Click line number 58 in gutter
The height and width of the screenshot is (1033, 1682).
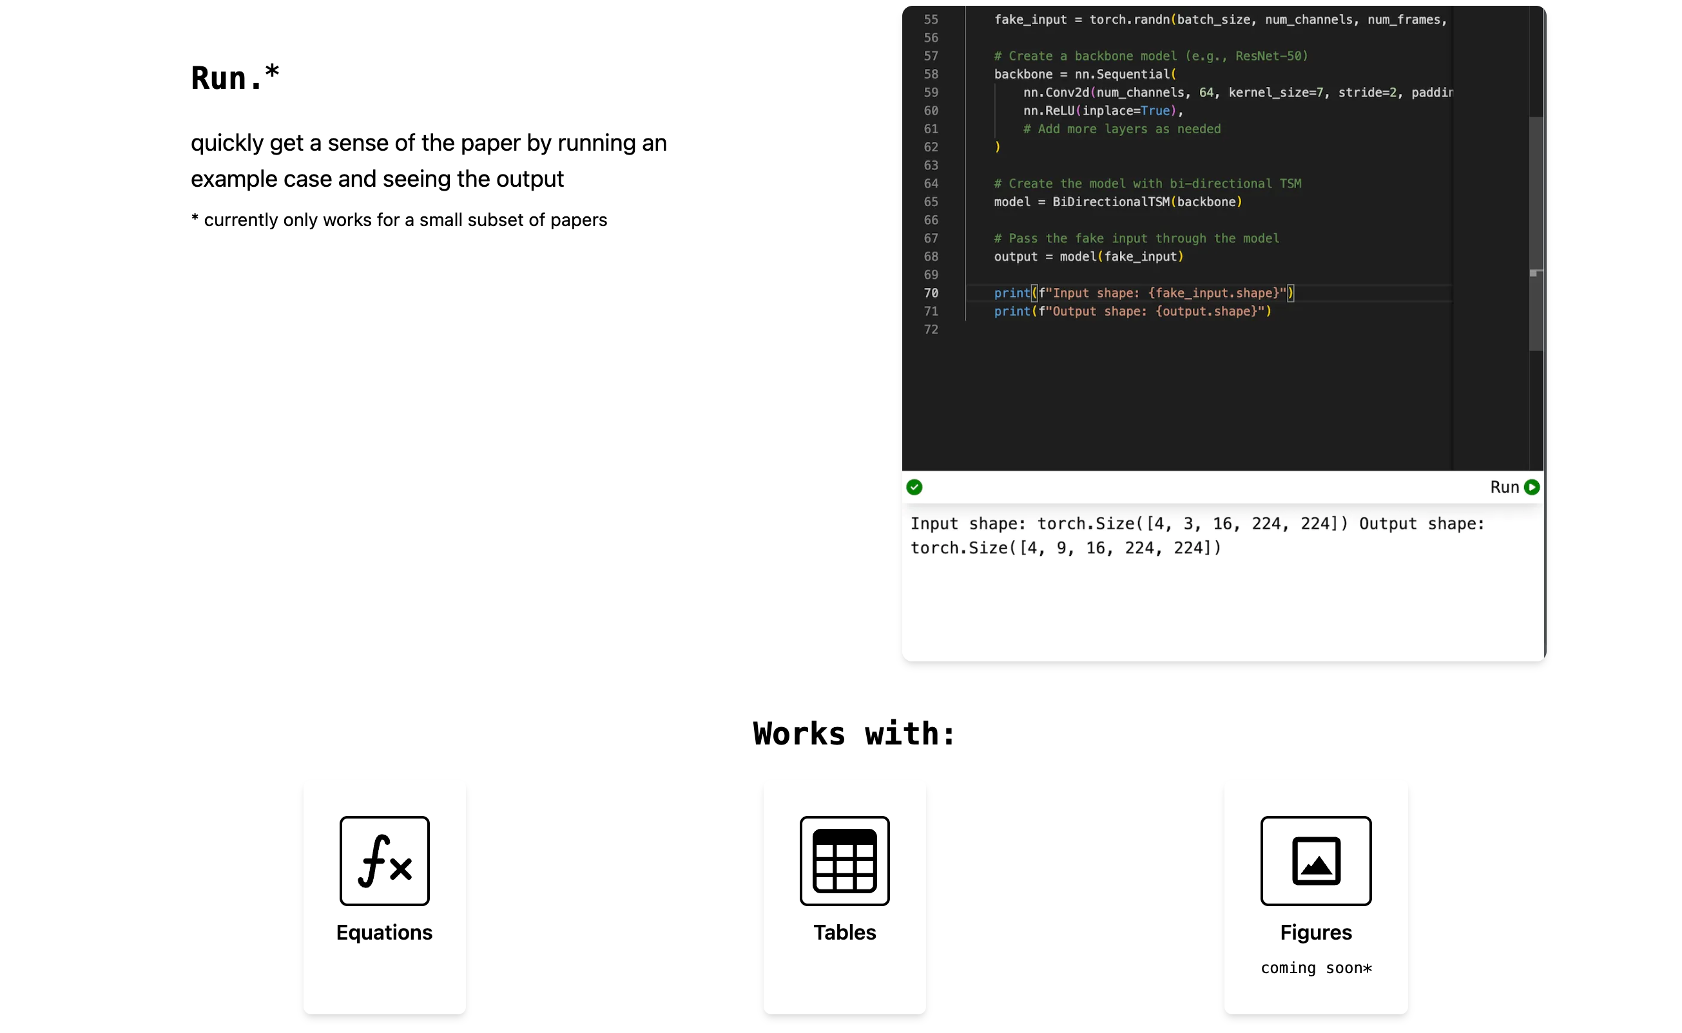point(930,74)
